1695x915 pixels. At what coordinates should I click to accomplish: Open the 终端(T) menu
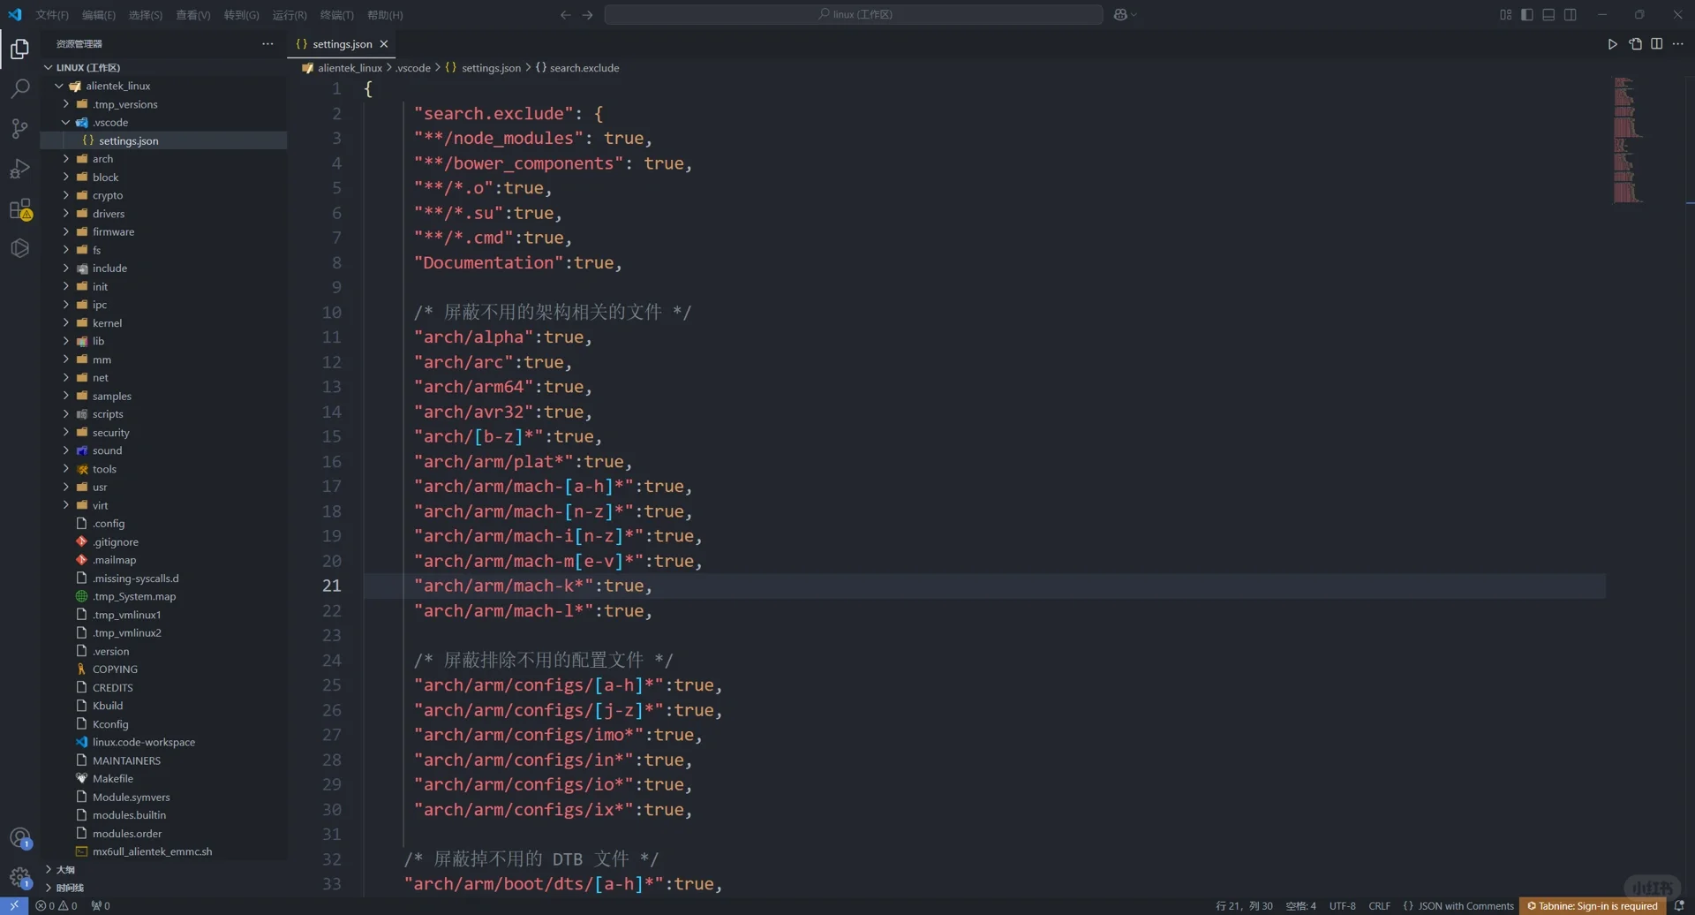pyautogui.click(x=336, y=15)
